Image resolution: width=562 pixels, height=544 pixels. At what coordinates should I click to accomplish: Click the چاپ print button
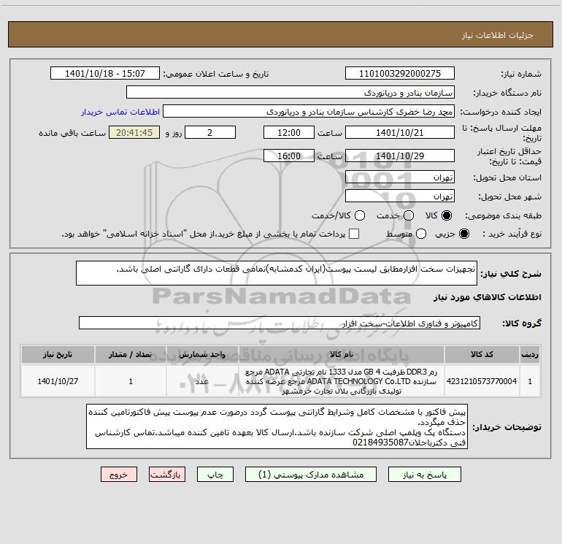[215, 475]
